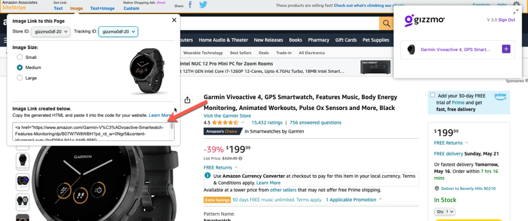Share on Twitter via SiteStripe icon
This screenshot has width=528, height=221.
[x=203, y=5]
